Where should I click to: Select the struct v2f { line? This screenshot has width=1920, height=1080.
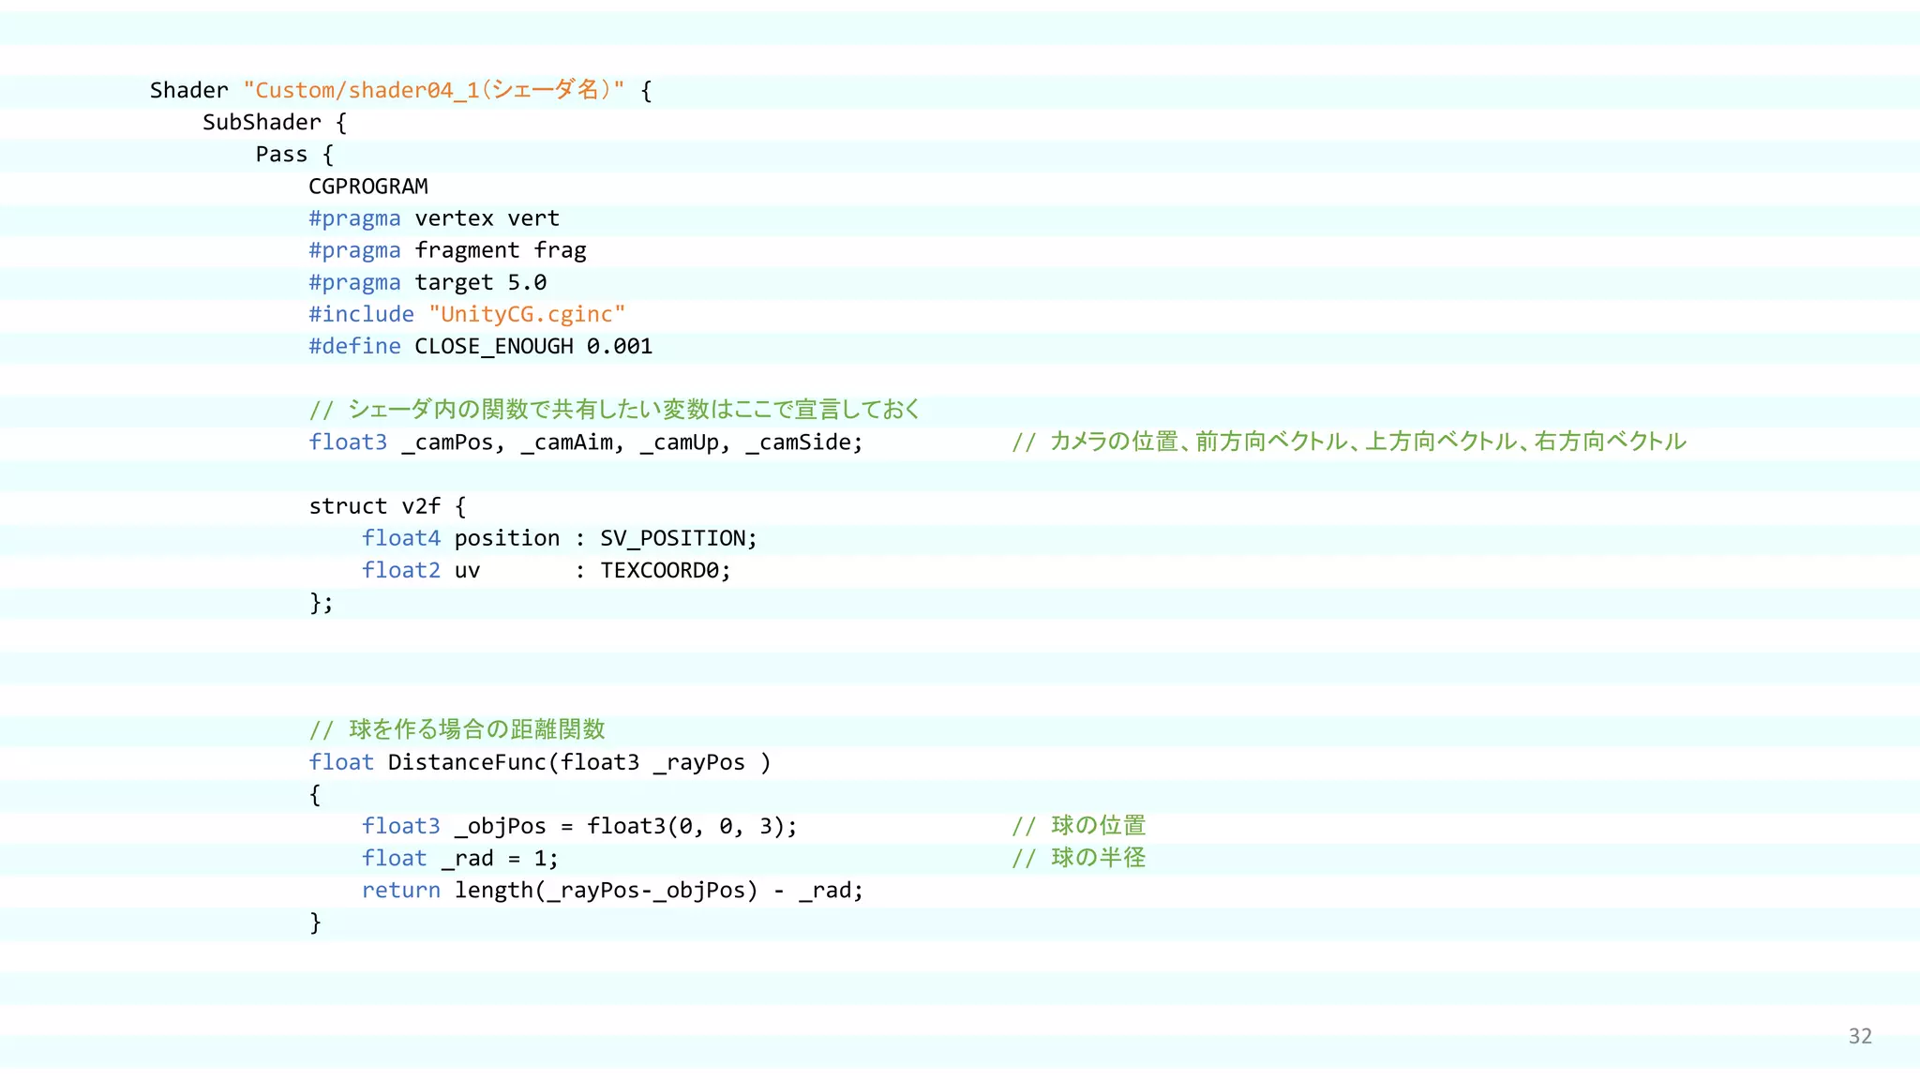click(x=387, y=506)
